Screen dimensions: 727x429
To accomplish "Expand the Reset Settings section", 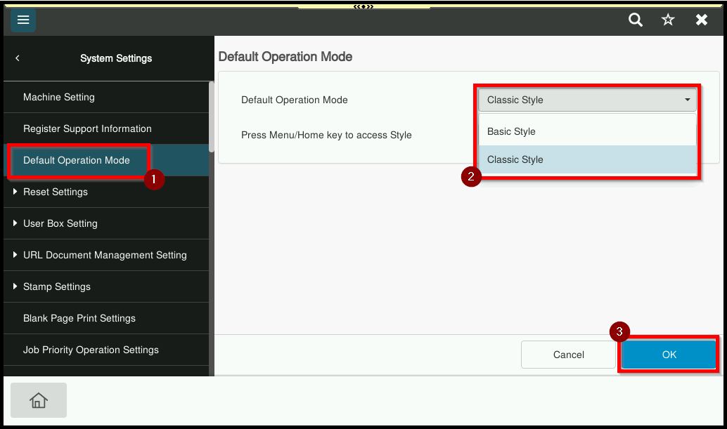I will pos(56,192).
